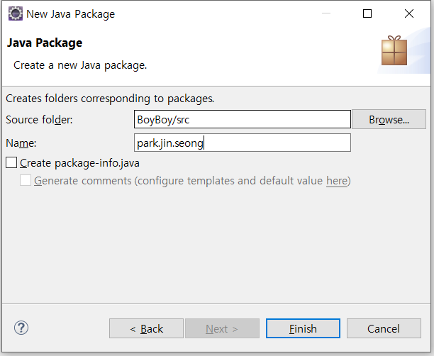The image size is (434, 356).
Task: Enable Create package-info.java checkbox
Action: (x=11, y=163)
